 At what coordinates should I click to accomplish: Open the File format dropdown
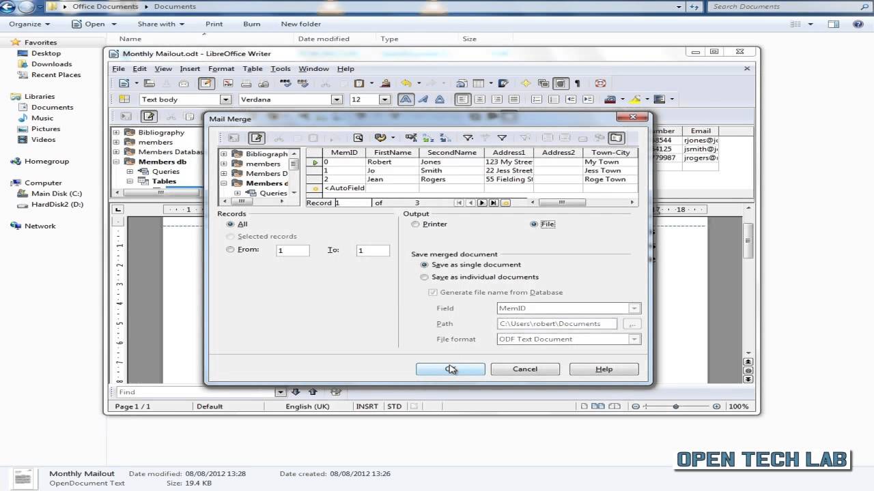[634, 339]
